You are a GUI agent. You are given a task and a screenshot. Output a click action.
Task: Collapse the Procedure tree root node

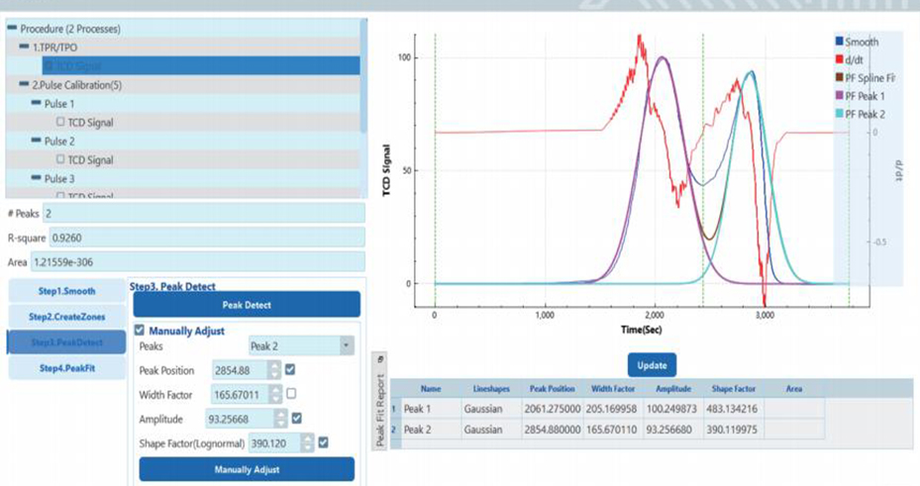[12, 29]
